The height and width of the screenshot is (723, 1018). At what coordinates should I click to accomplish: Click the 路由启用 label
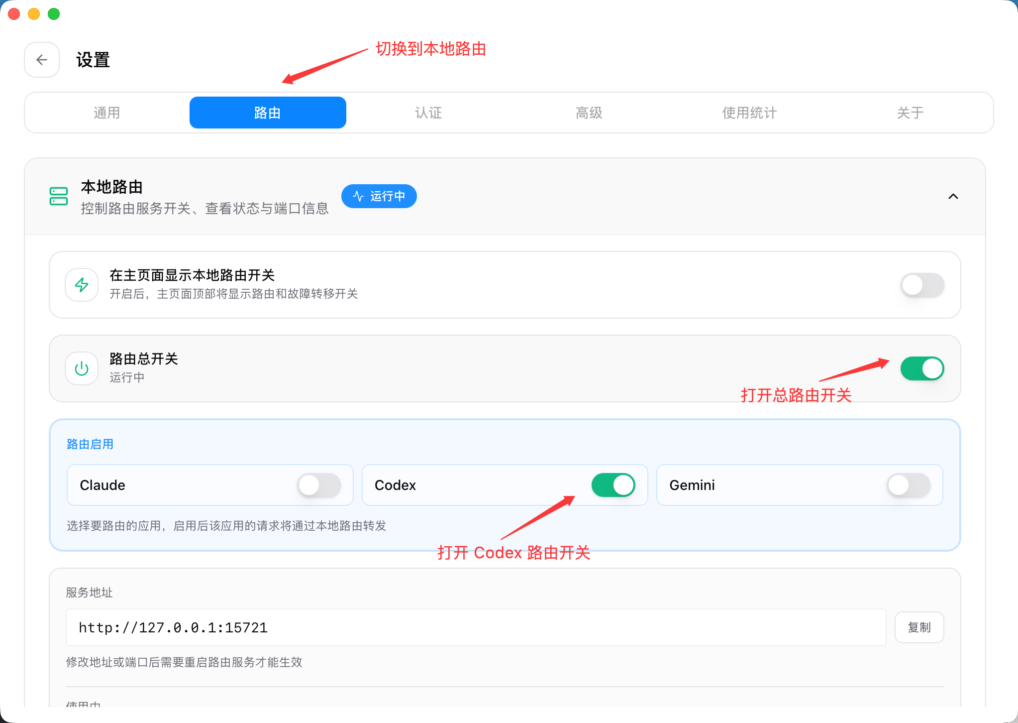[x=90, y=444]
